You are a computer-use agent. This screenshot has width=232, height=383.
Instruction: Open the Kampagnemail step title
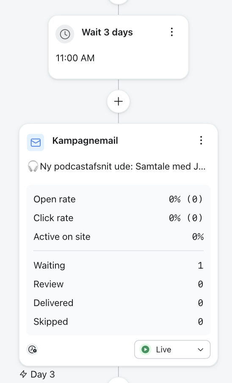click(85, 141)
